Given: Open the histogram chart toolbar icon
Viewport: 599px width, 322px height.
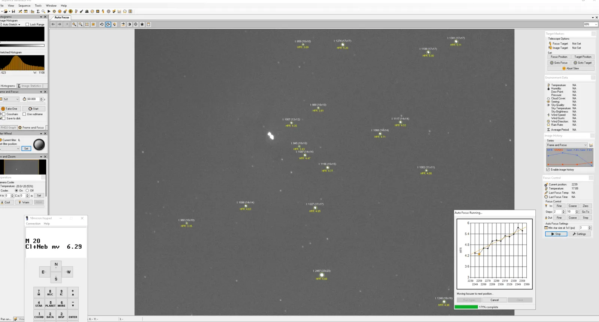Looking at the screenshot, I should [x=32, y=11].
